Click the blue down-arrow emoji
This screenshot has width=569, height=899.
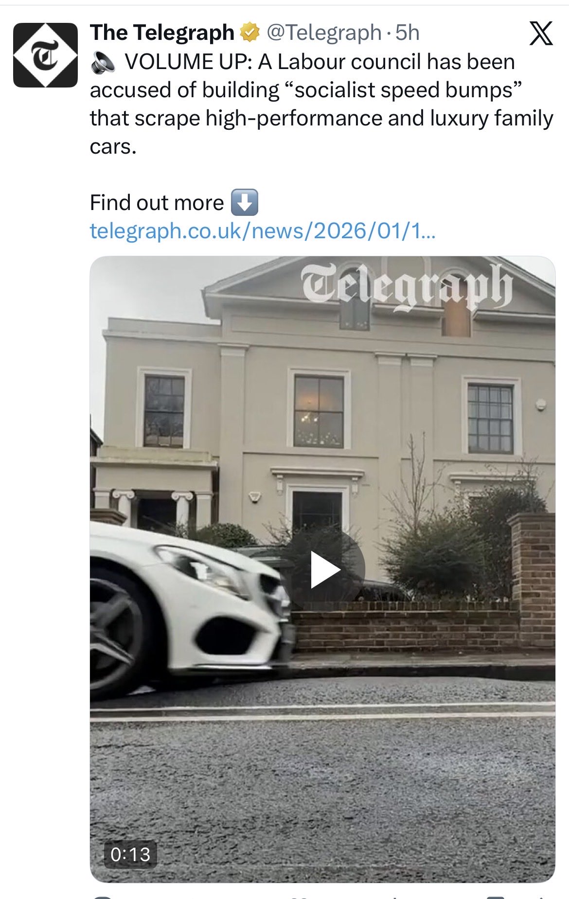pyautogui.click(x=244, y=202)
